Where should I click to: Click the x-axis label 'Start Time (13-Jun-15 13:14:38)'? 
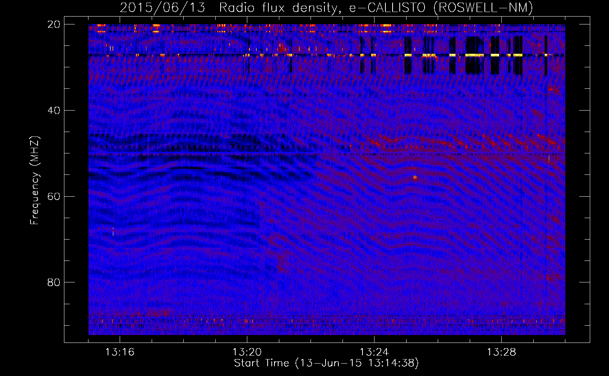[326, 363]
